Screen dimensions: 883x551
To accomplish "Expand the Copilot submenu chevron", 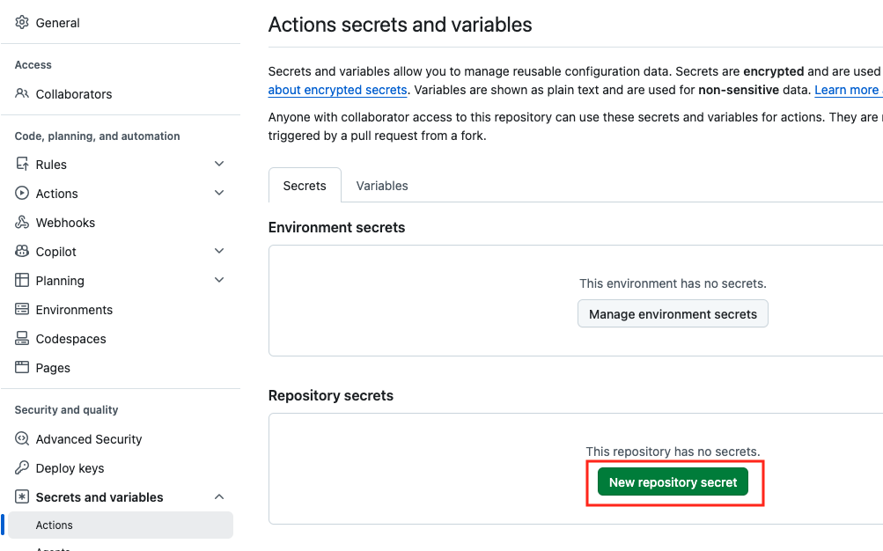I will (219, 251).
